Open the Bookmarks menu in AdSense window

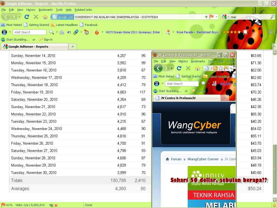coord(45,10)
